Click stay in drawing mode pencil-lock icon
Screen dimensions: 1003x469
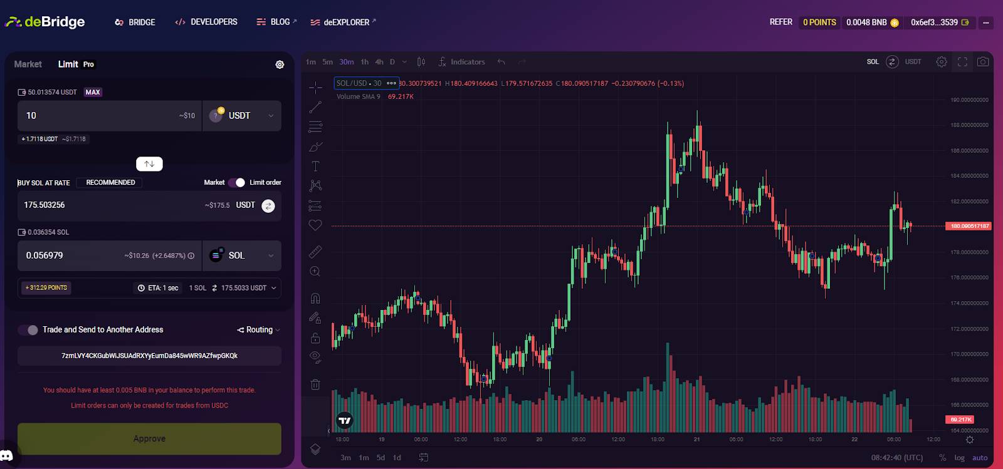coord(315,318)
